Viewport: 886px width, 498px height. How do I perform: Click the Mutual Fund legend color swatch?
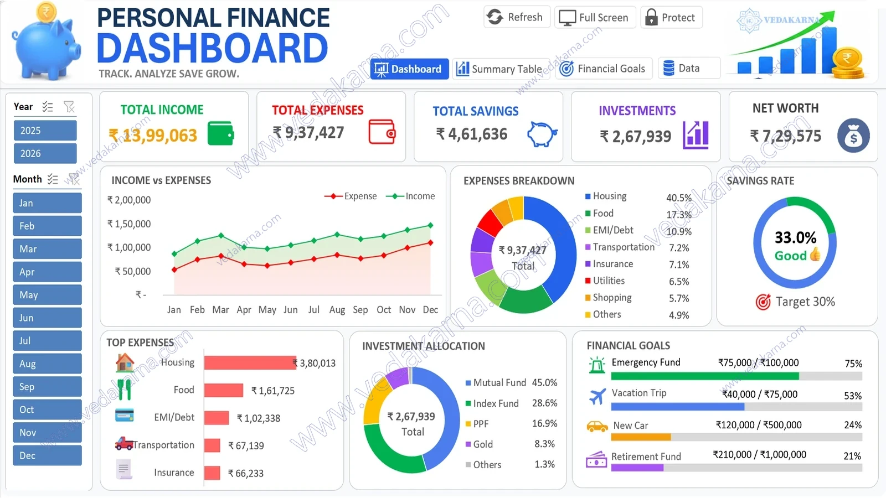coord(468,383)
